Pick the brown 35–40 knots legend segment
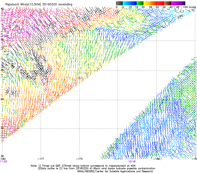 point(168,3)
